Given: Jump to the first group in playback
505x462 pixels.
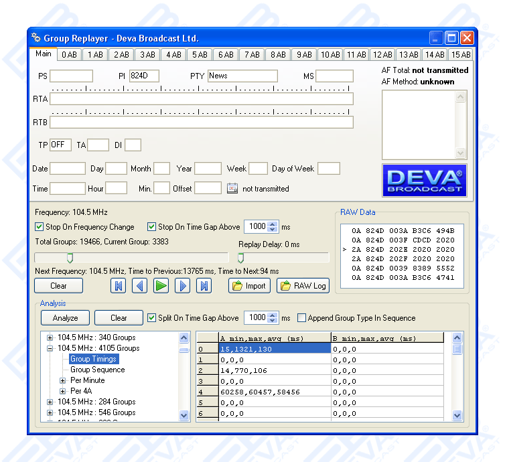Looking at the screenshot, I should point(118,286).
